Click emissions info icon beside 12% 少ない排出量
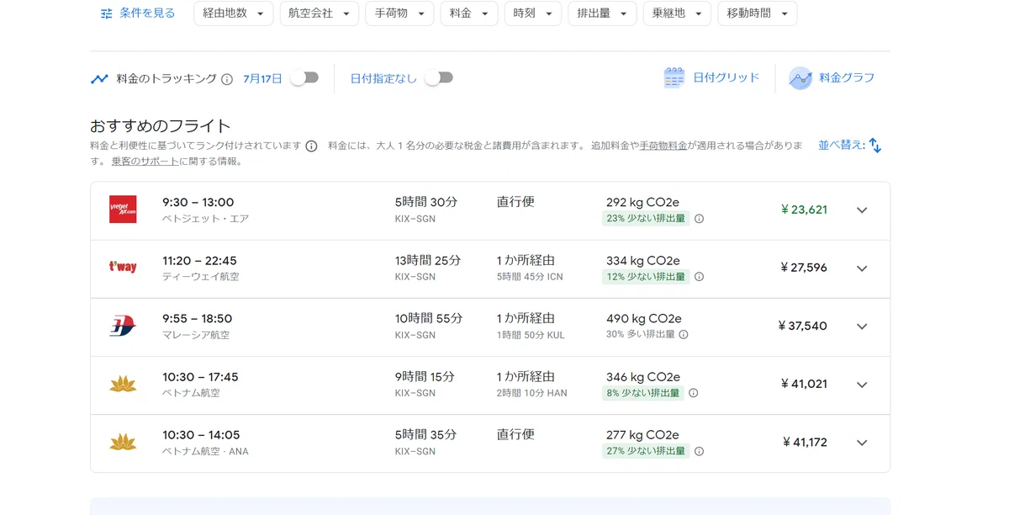 pyautogui.click(x=699, y=277)
